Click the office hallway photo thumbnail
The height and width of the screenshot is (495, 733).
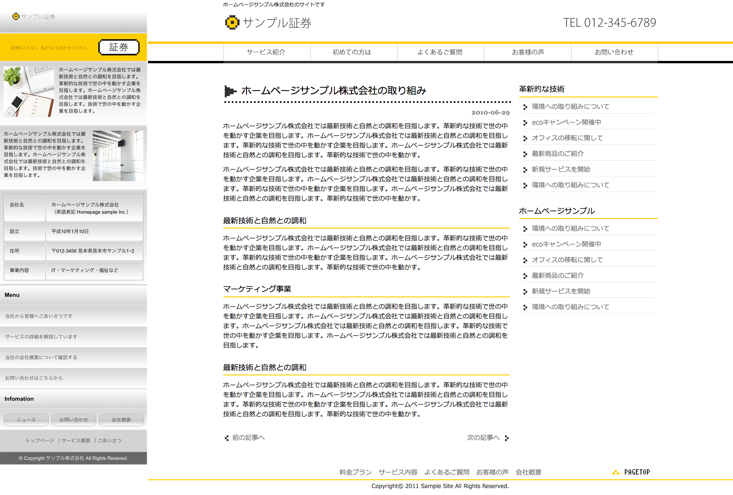[x=118, y=156]
